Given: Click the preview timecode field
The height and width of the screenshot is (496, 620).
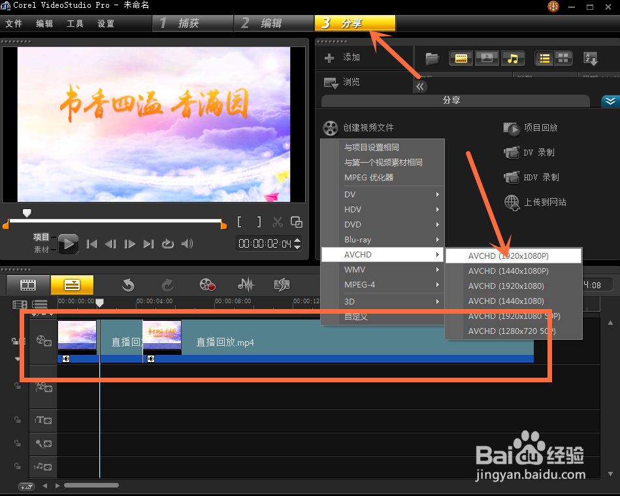Looking at the screenshot, I should (x=266, y=244).
